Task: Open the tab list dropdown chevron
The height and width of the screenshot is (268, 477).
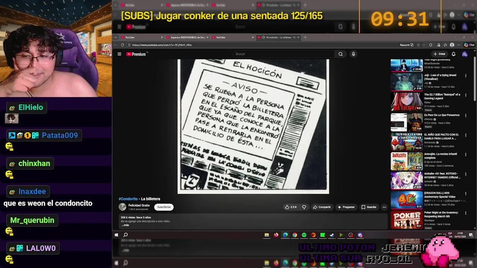Action: click(116, 37)
